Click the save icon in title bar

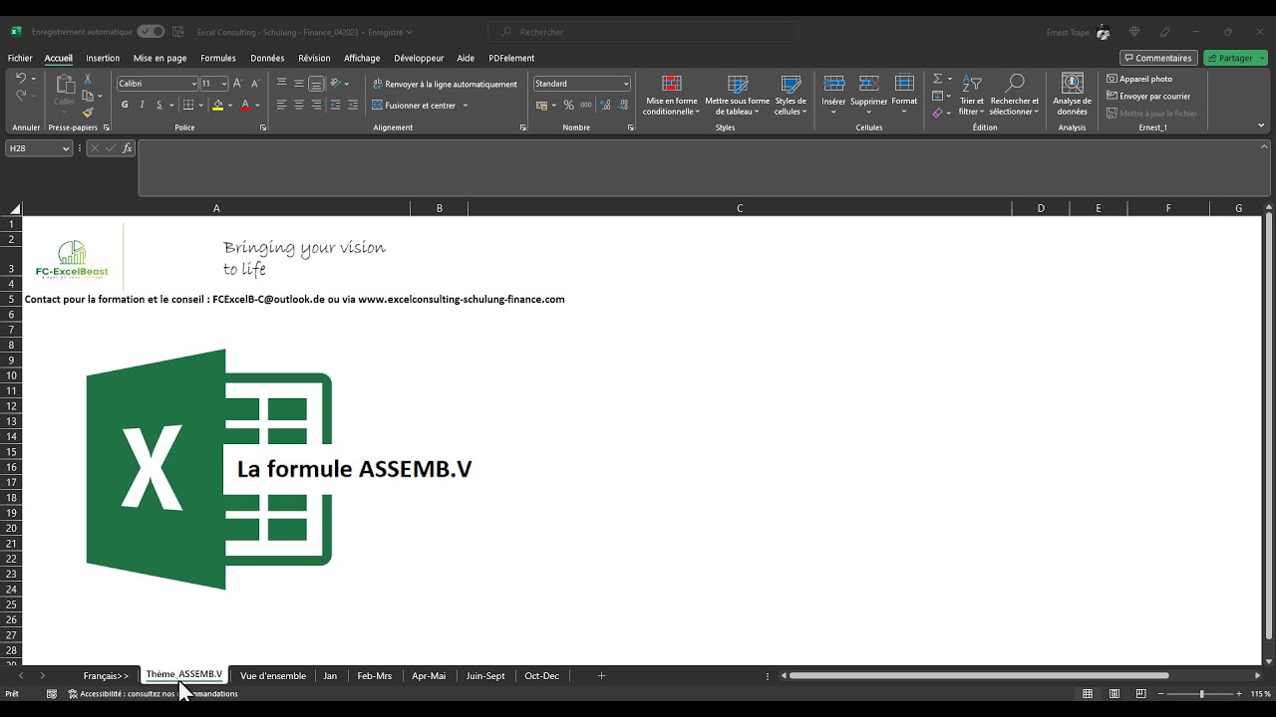pos(178,32)
